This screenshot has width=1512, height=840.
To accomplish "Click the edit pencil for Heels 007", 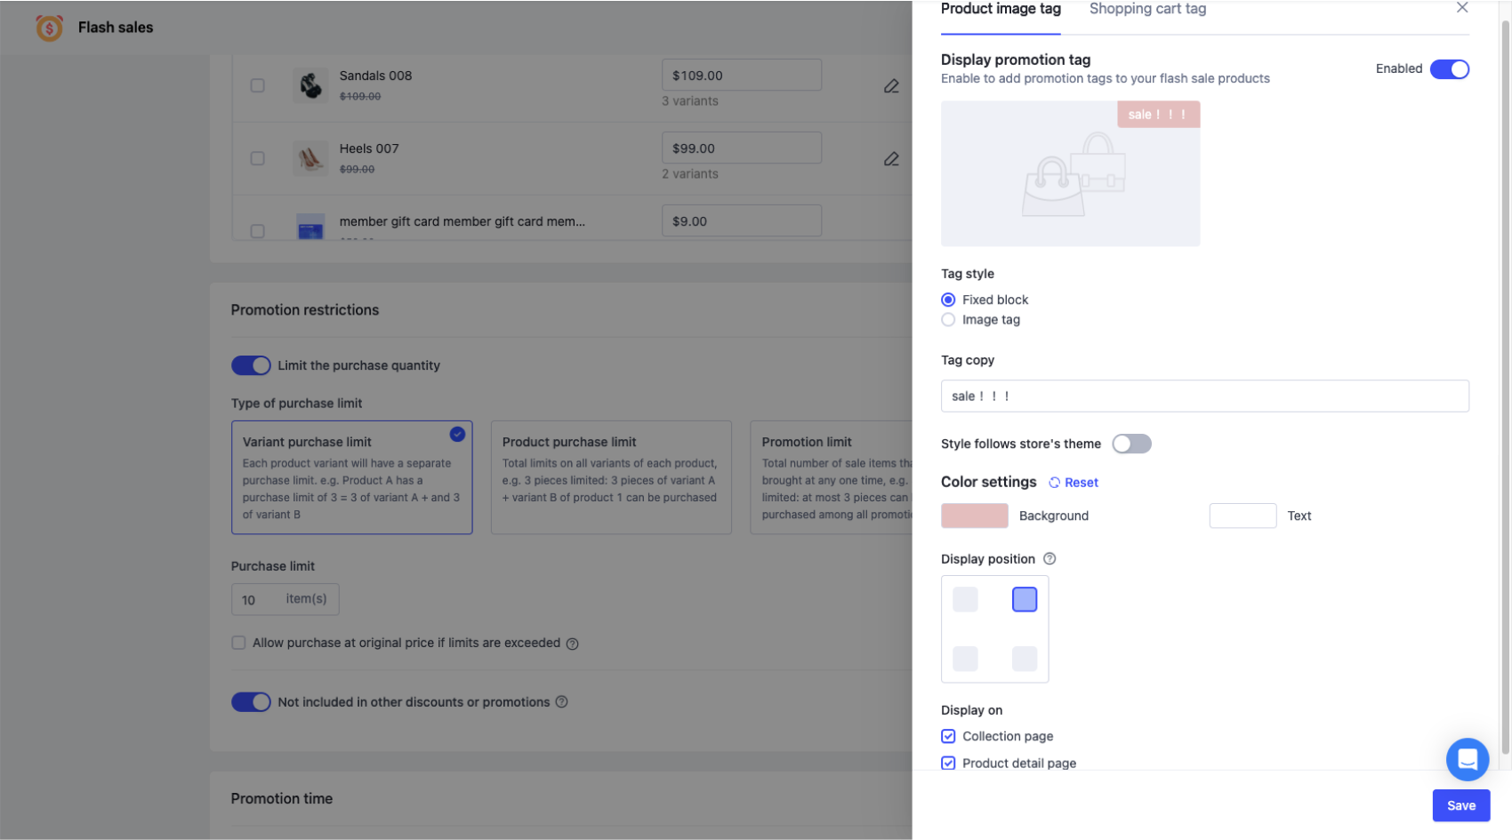I will (890, 159).
